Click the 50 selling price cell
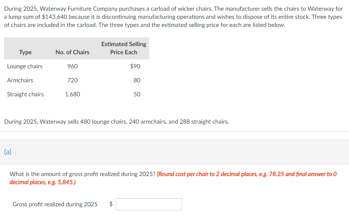The image size is (349, 217). [x=137, y=94]
